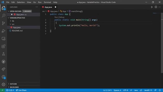163x92 pixels.
Task: Click the remote window indicator in the status bar
Action: coord(2,90)
